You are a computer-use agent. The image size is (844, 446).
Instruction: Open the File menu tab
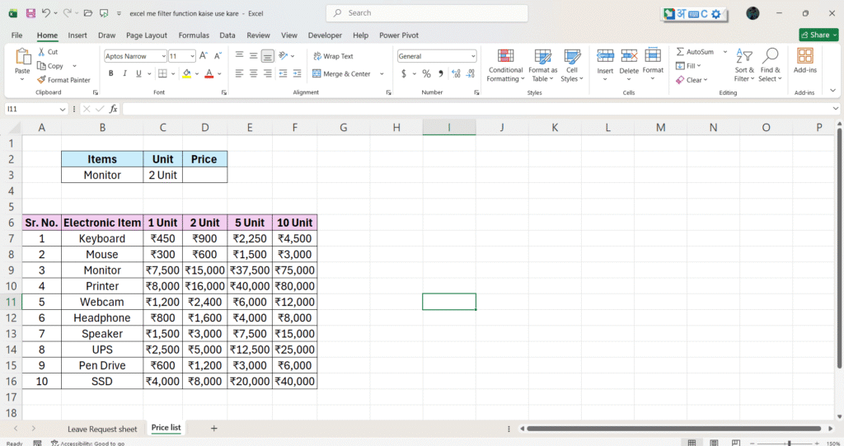pos(16,35)
